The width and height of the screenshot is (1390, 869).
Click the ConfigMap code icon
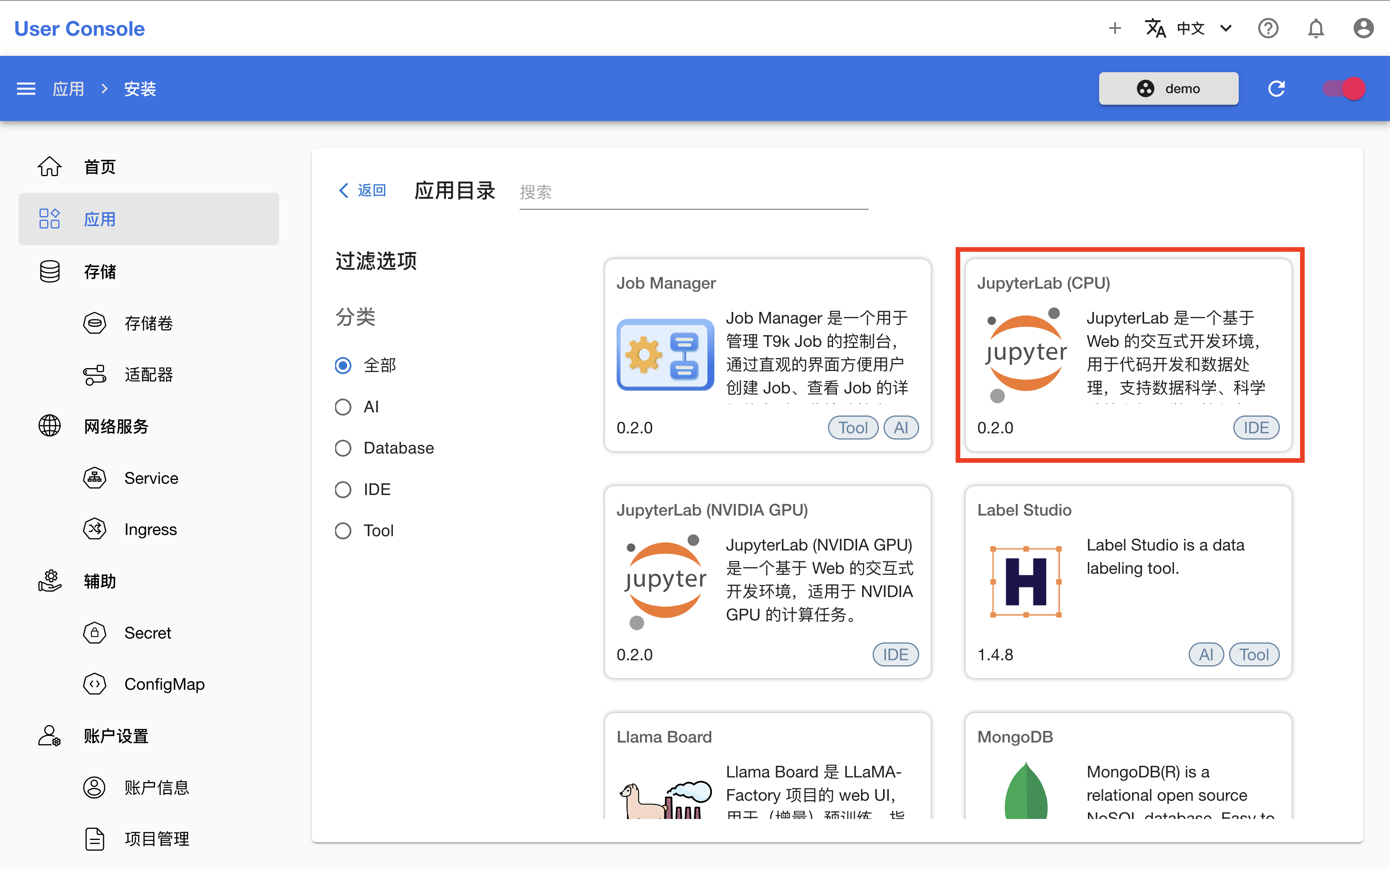(95, 684)
